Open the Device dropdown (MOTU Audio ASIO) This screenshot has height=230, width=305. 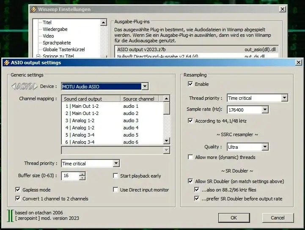(x=145, y=86)
